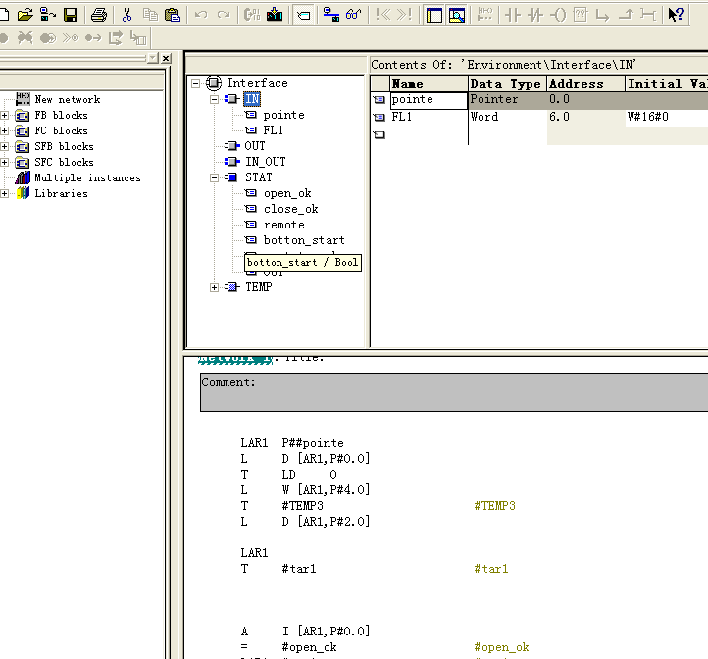This screenshot has height=659, width=708.
Task: Expand Libraries tree node
Action: 4,194
